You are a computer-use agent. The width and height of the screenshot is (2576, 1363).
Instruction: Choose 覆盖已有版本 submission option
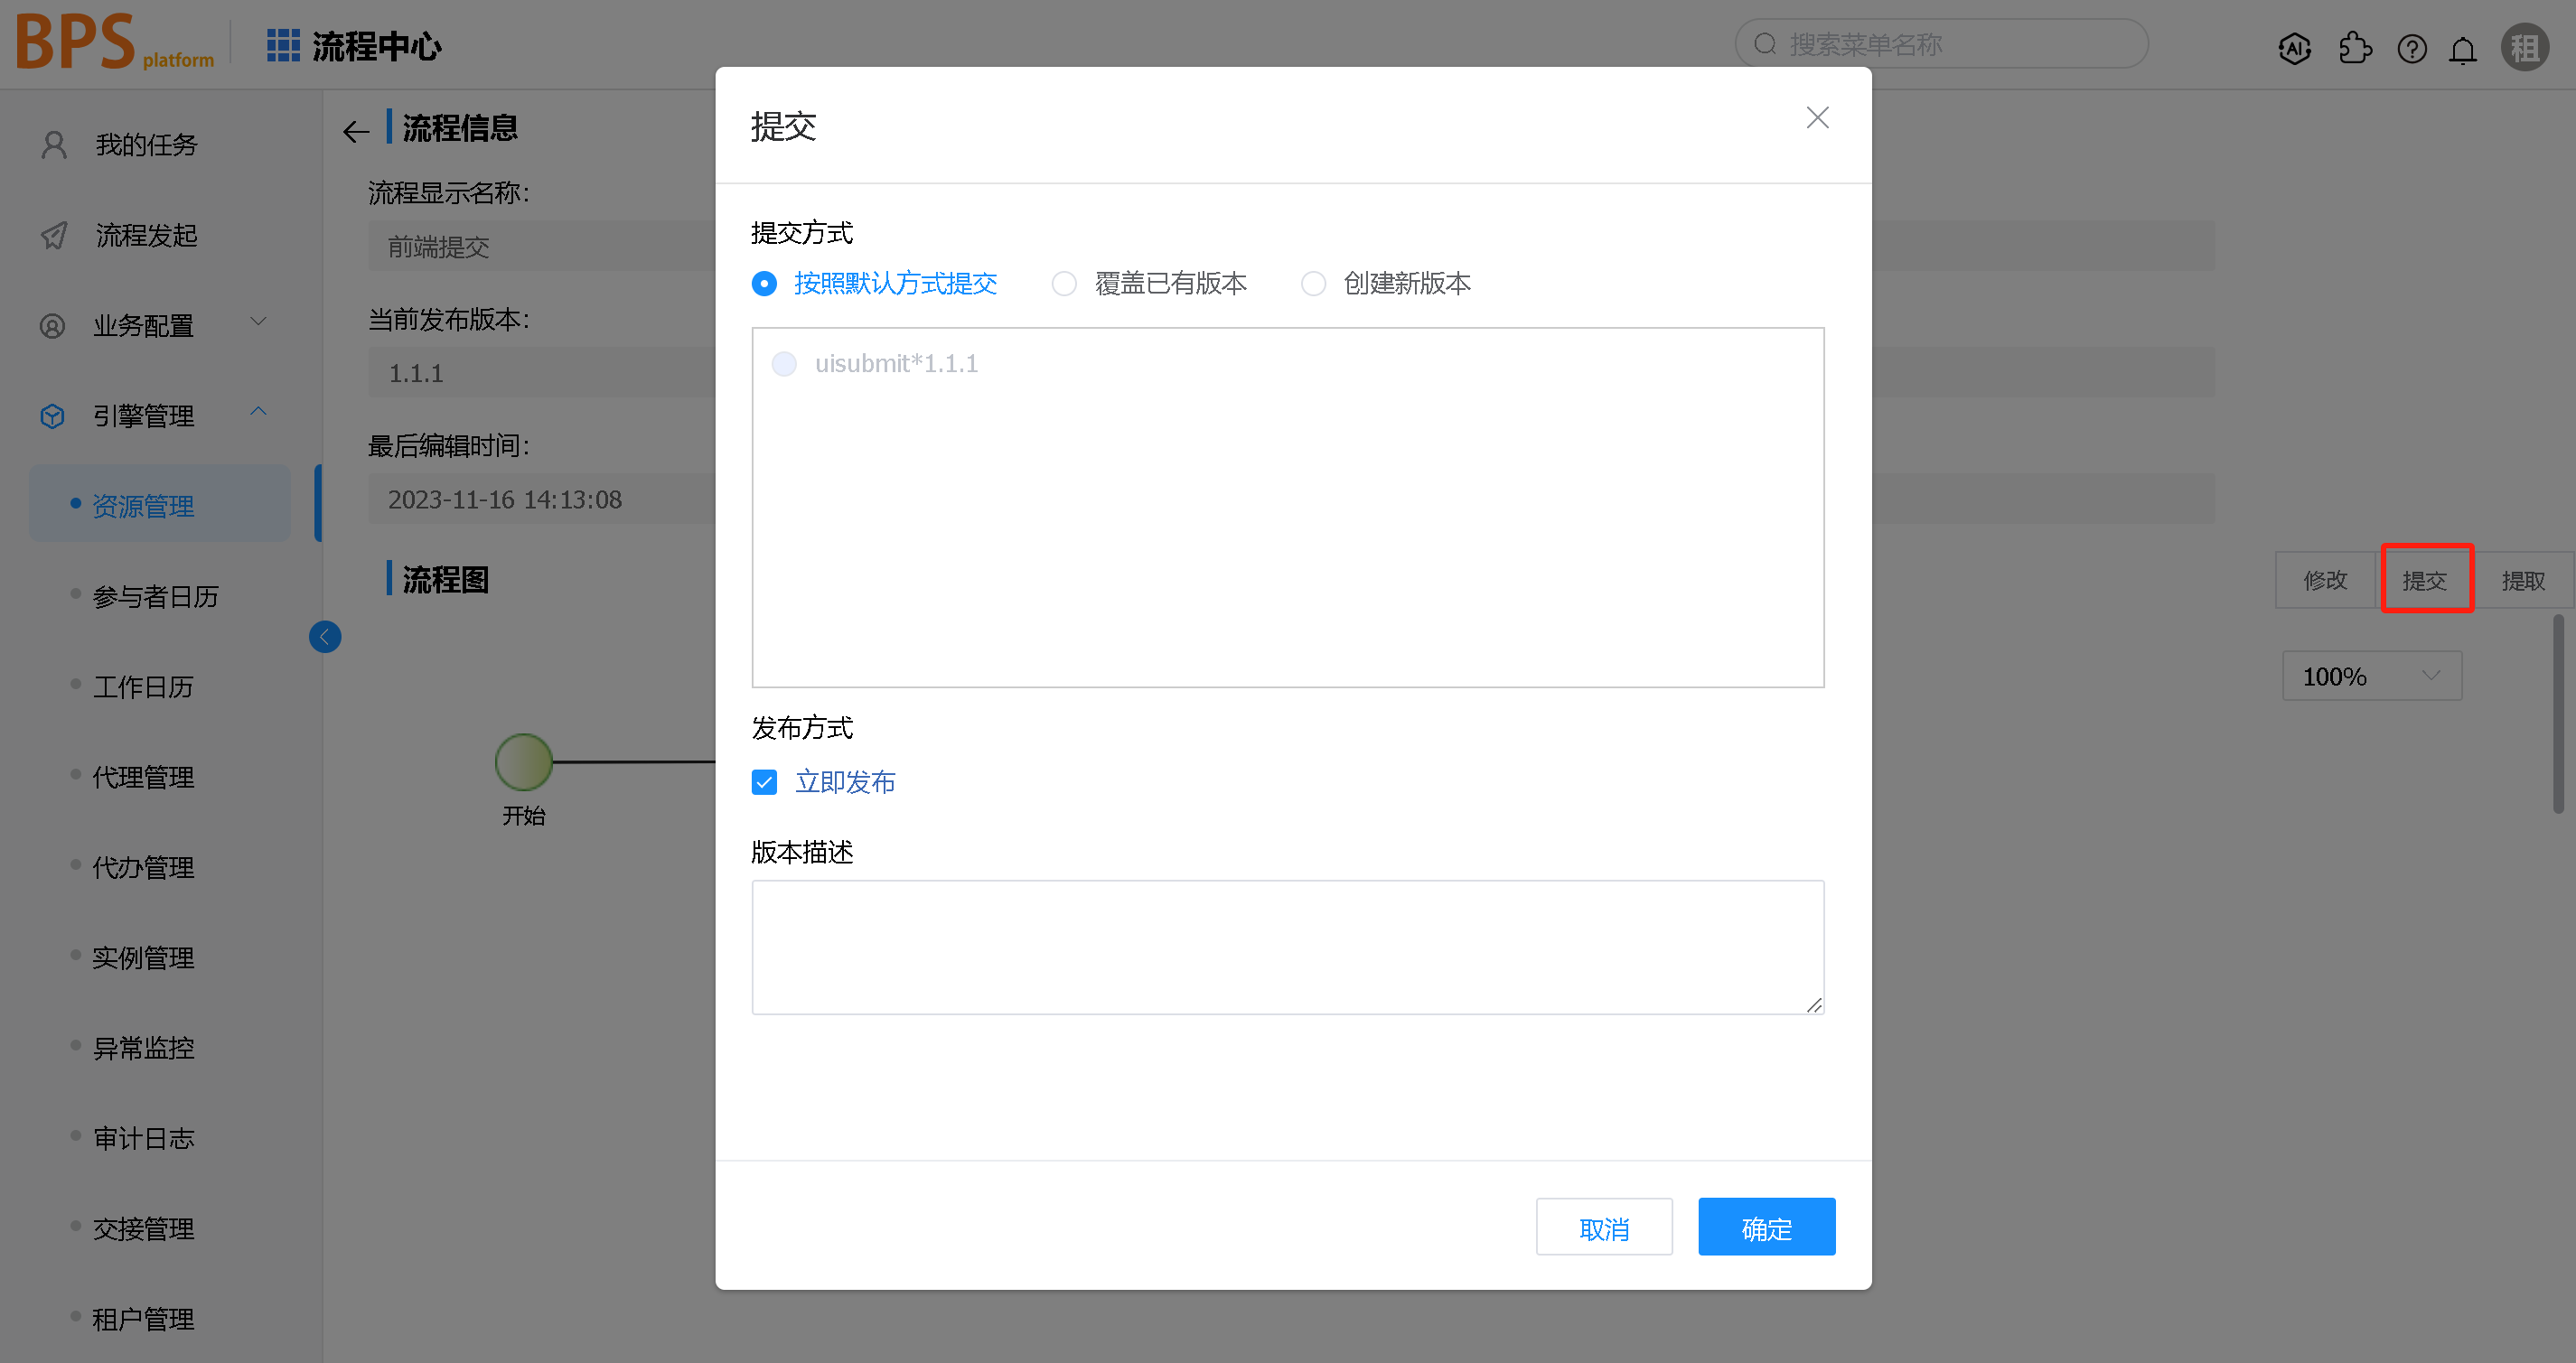tap(1063, 283)
